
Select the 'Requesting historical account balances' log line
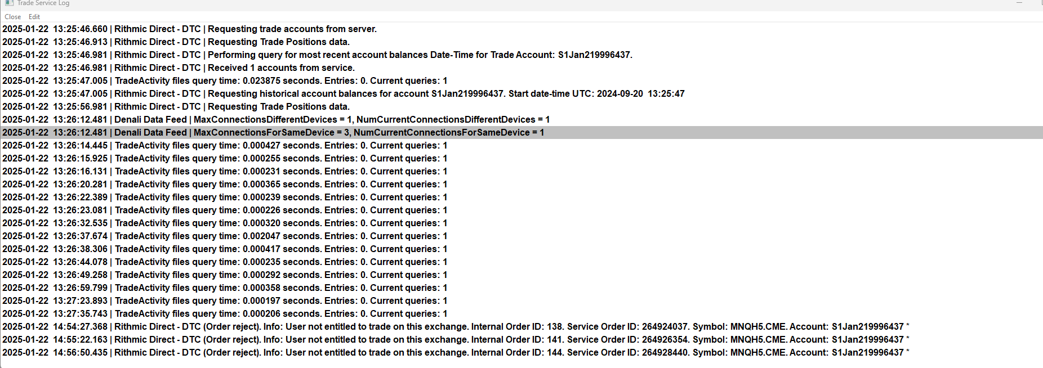click(x=521, y=94)
